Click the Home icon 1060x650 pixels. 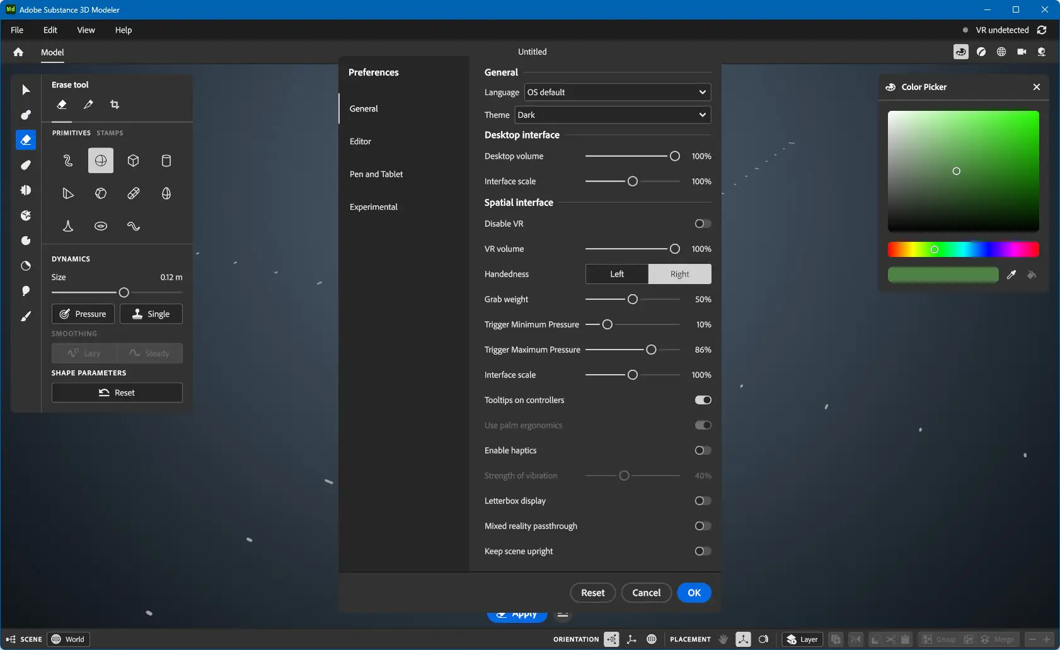point(18,52)
